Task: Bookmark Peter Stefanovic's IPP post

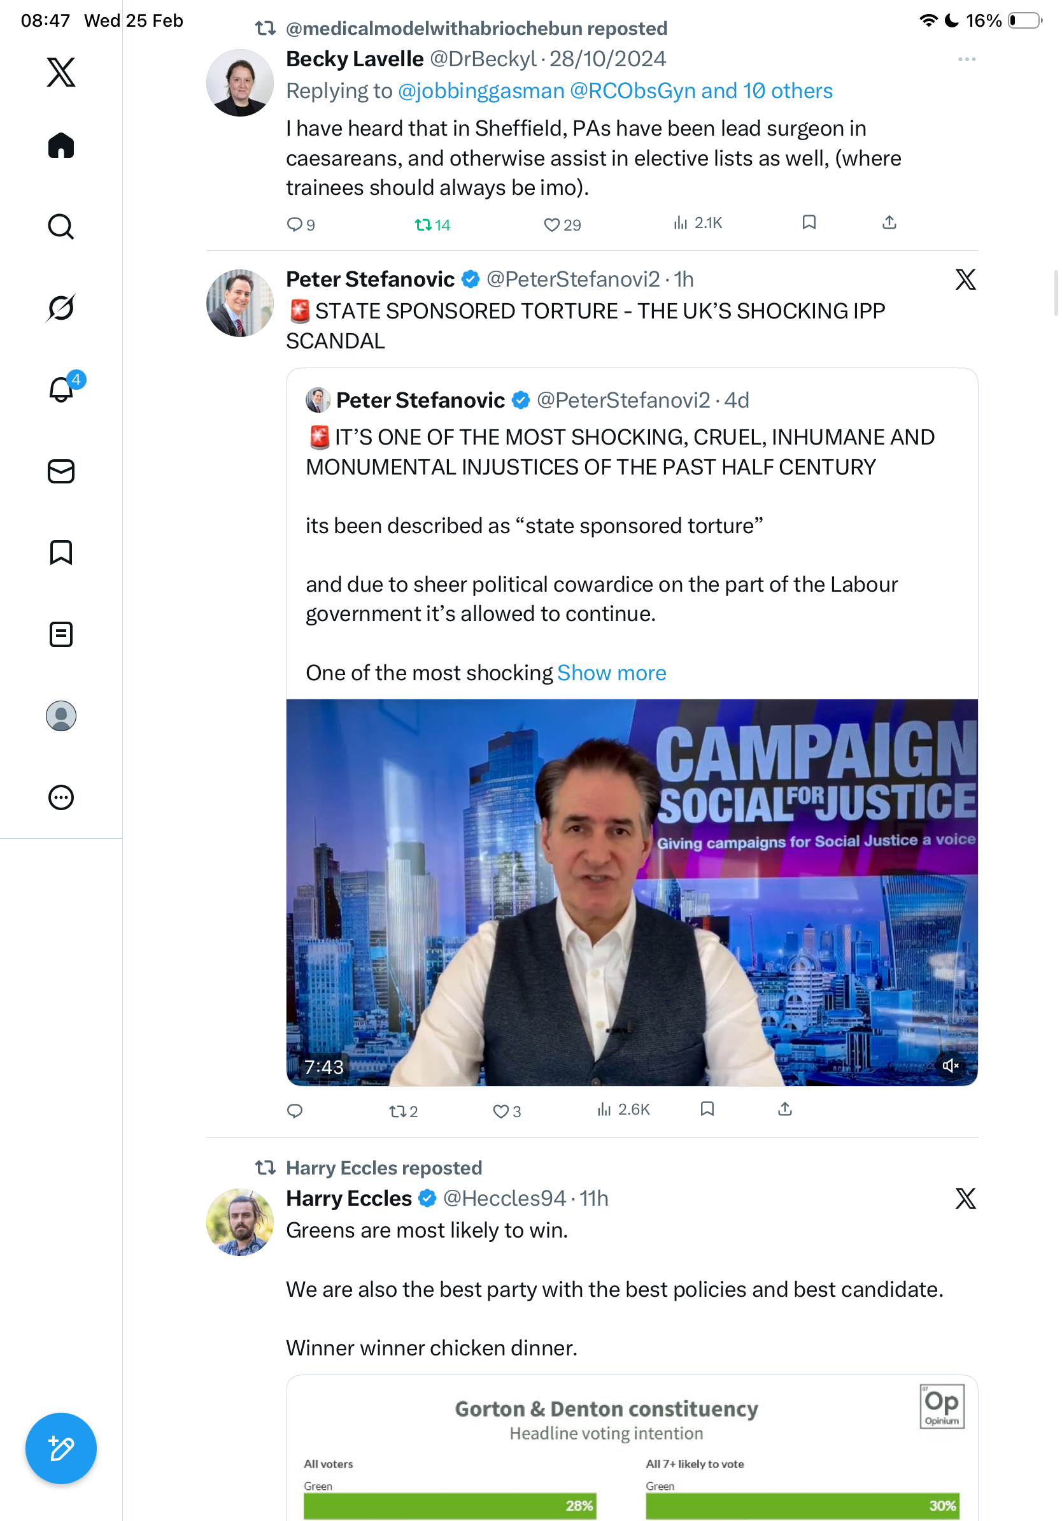Action: tap(707, 1109)
